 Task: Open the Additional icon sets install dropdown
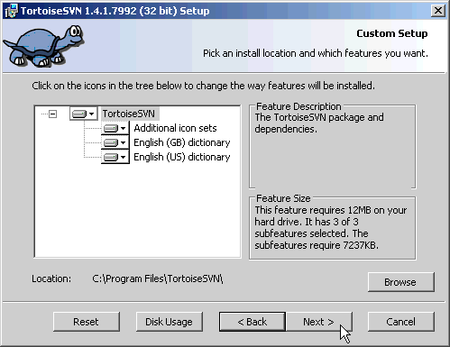pyautogui.click(x=115, y=128)
